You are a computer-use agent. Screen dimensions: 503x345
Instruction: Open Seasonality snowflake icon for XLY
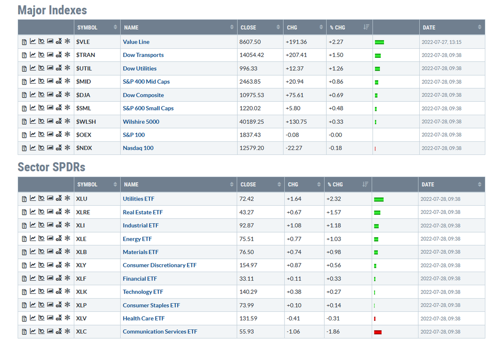click(x=67, y=265)
